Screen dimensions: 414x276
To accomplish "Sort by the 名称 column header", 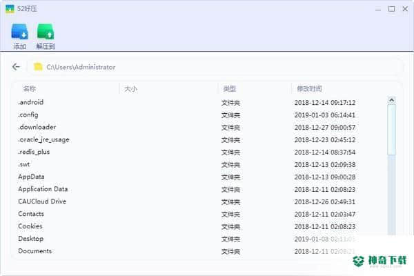I will [x=29, y=88].
